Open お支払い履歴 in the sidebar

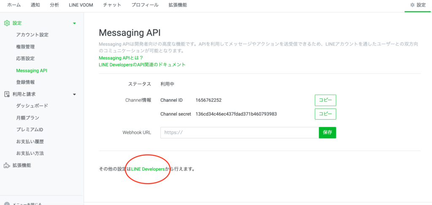[x=30, y=142]
